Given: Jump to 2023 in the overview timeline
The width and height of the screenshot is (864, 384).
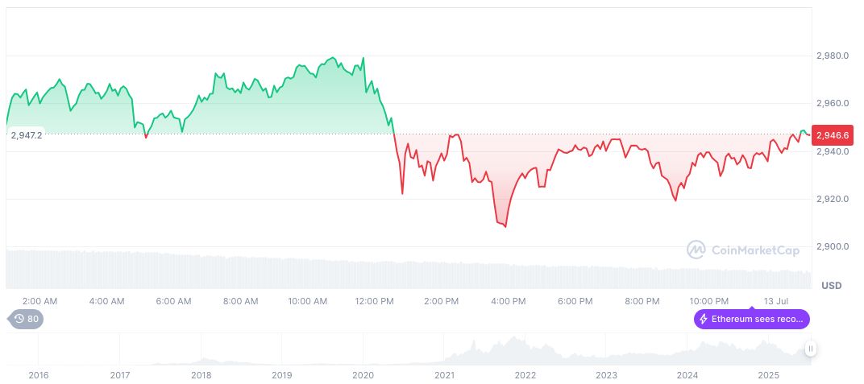Looking at the screenshot, I should (x=606, y=374).
